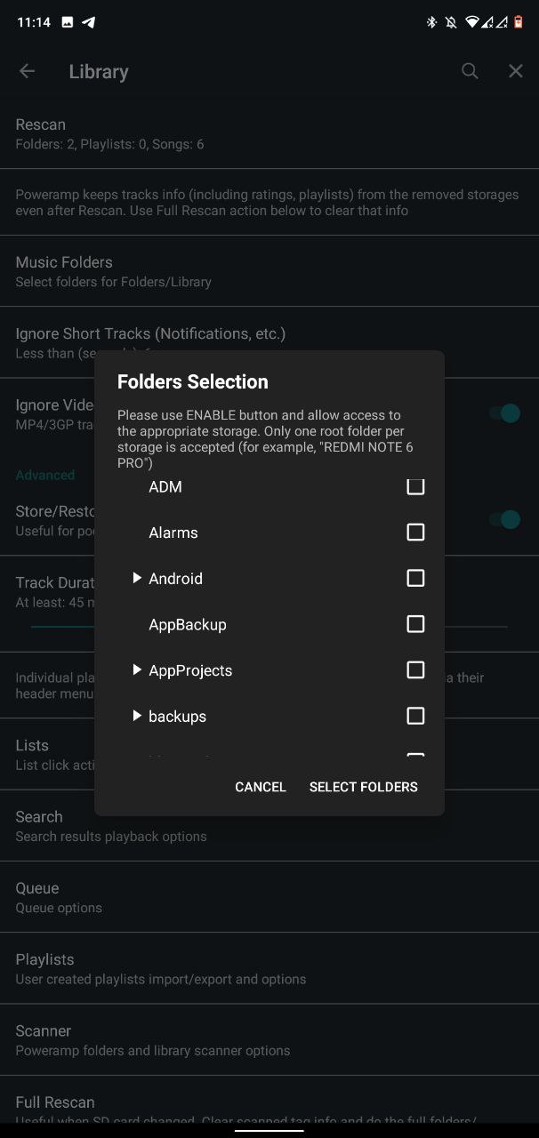Confirm with SELECT FOLDERS button
Viewport: 539px width, 1138px height.
point(364,787)
